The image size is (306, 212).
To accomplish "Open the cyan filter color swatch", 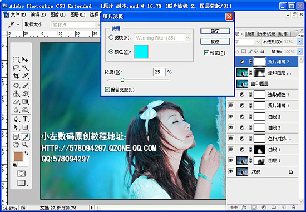I will point(141,52).
